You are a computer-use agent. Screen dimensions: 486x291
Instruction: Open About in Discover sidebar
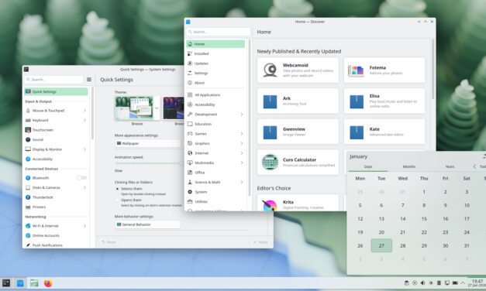point(215,83)
